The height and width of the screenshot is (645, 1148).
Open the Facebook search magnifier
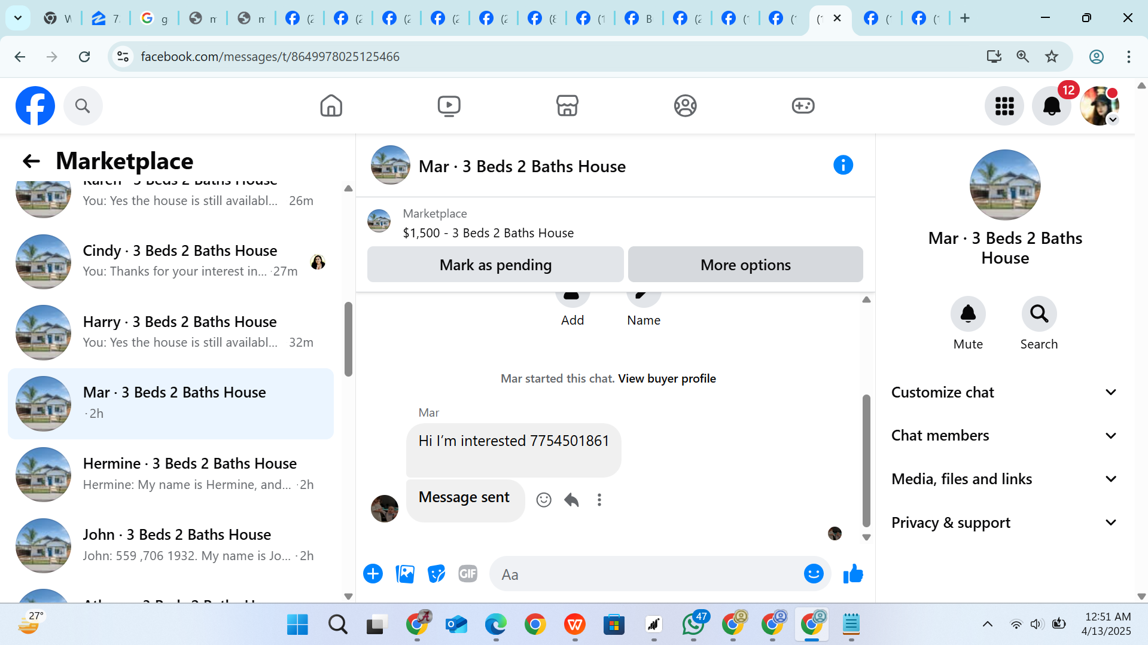pyautogui.click(x=83, y=106)
